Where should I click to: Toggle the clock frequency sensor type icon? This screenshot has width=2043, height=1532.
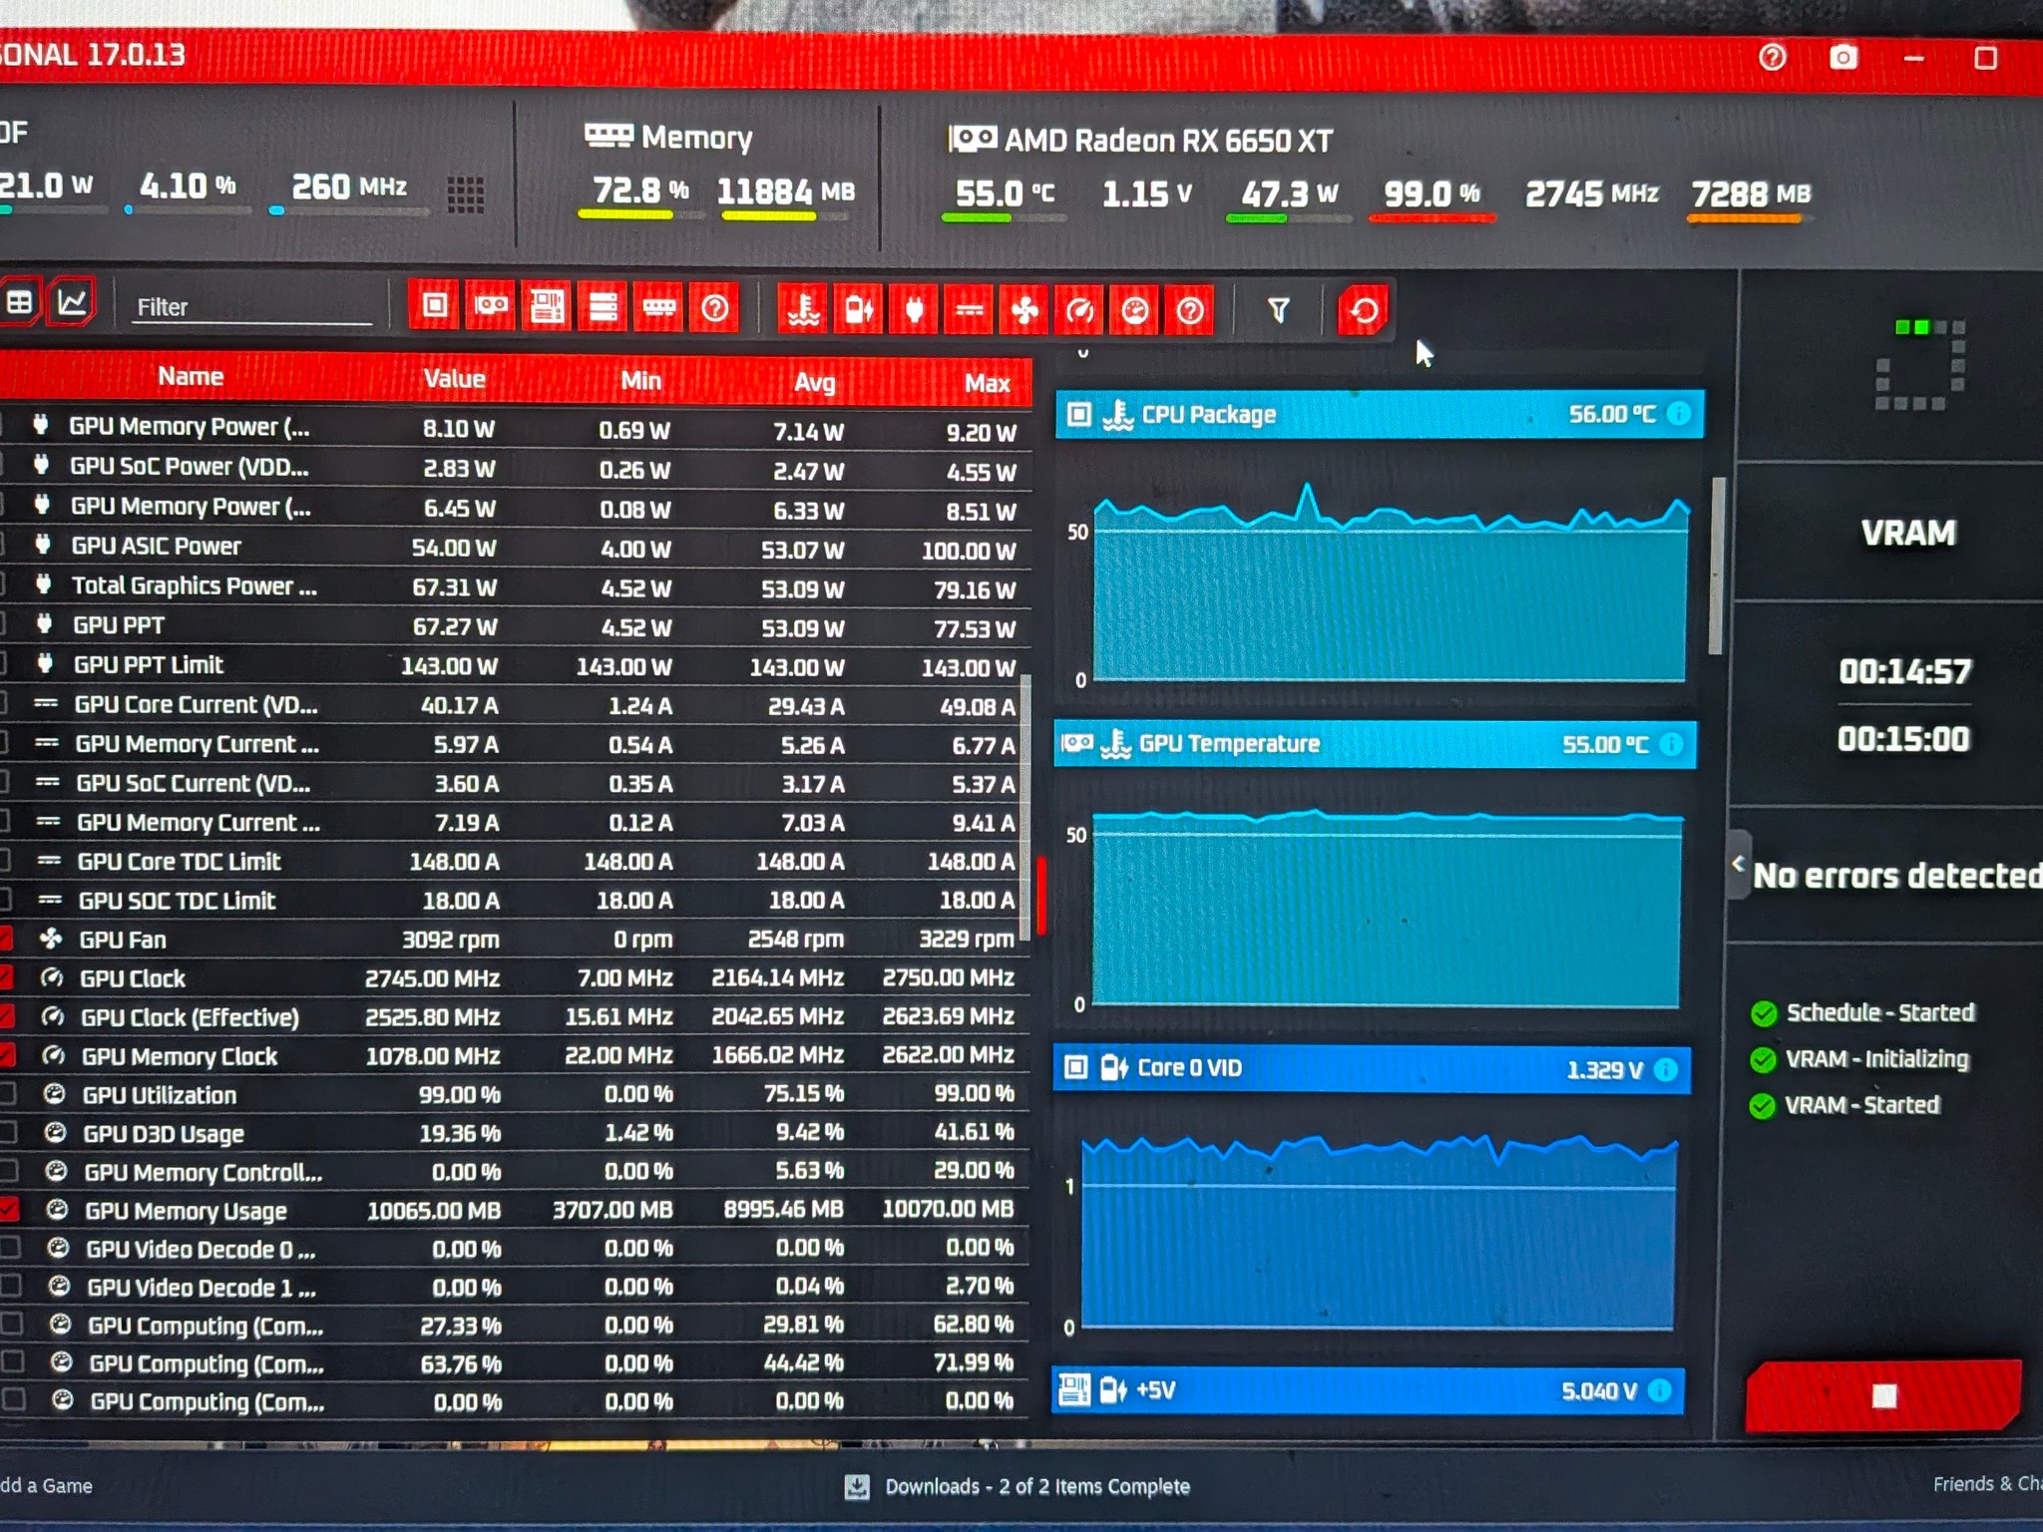(x=1079, y=312)
